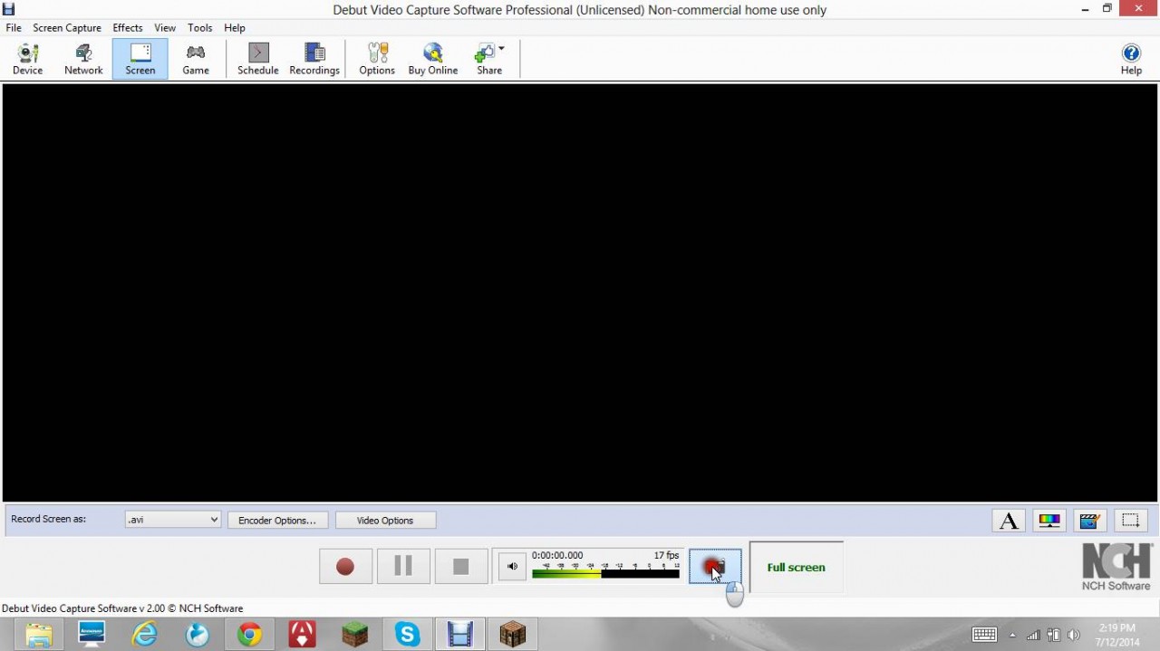This screenshot has height=651, width=1160.
Task: Open the Effects menu
Action: point(128,28)
